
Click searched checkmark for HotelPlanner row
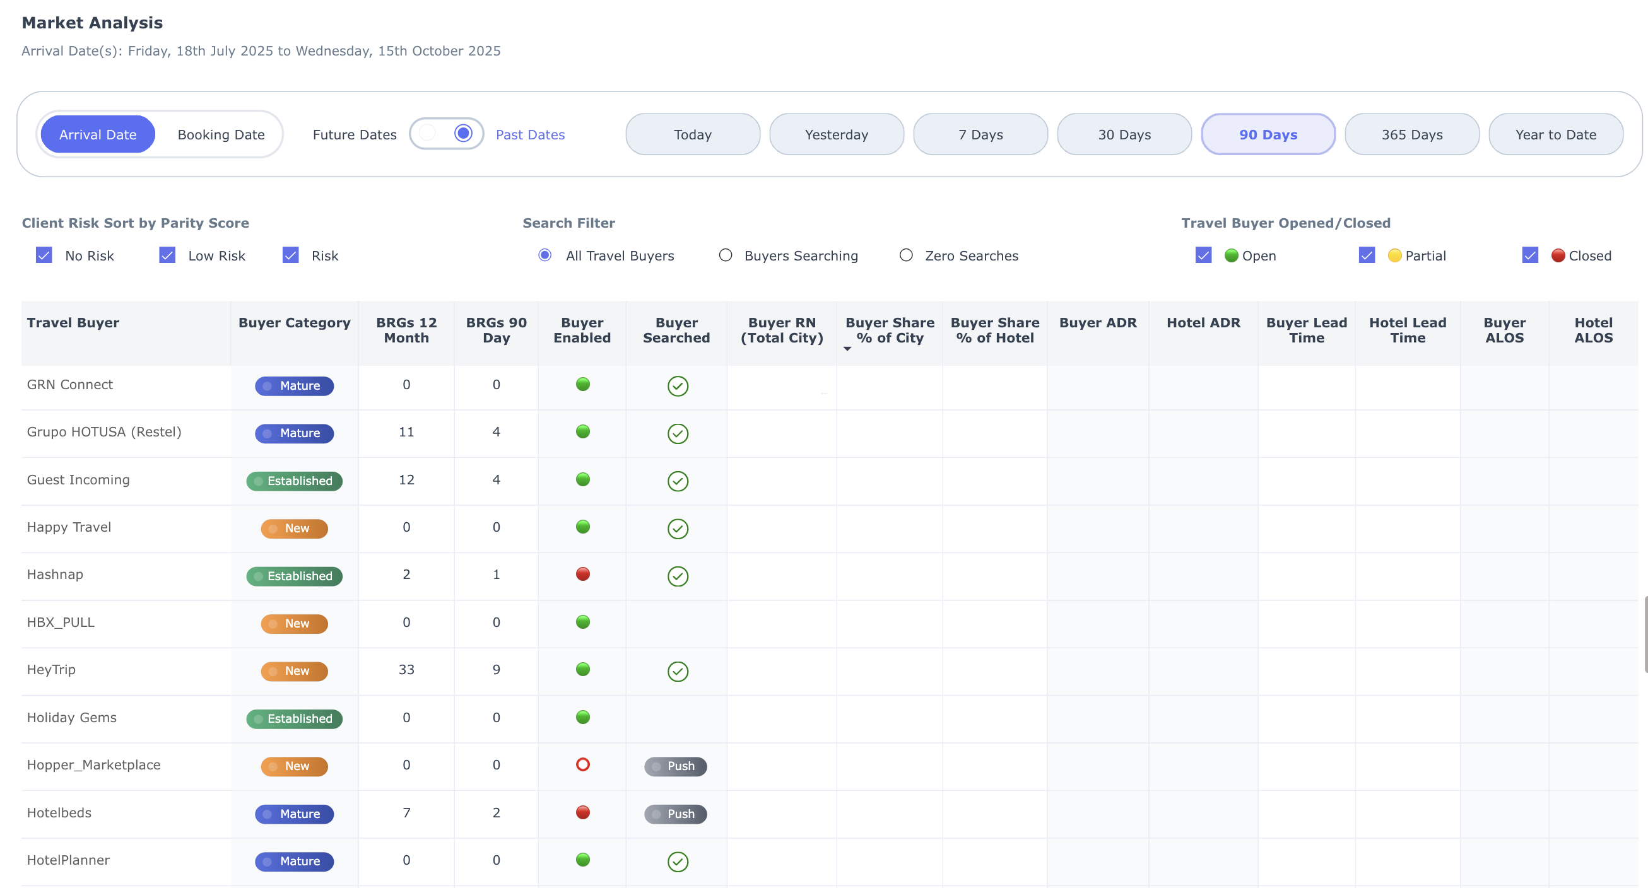point(678,861)
